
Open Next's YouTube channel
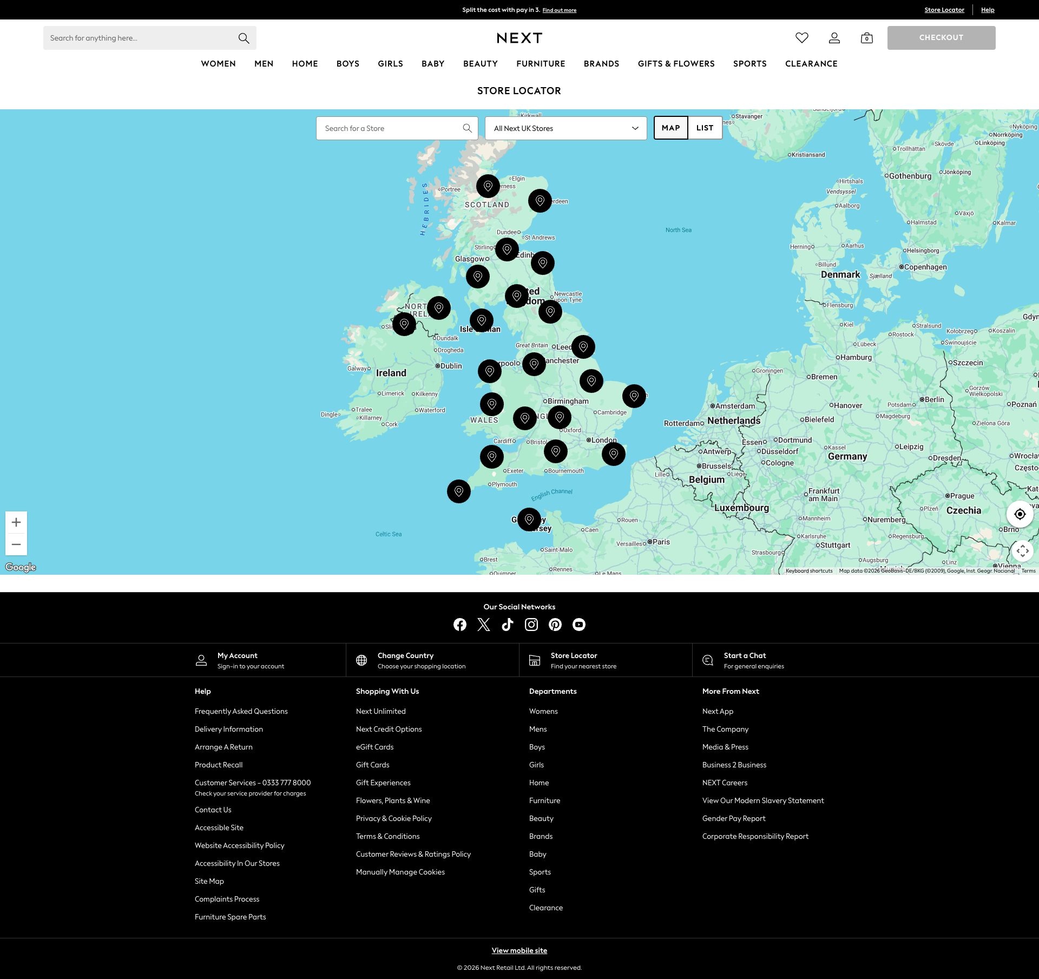coord(578,624)
